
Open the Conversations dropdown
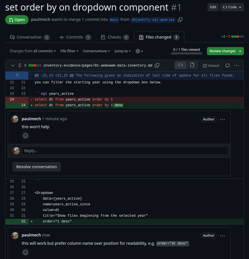point(96,51)
